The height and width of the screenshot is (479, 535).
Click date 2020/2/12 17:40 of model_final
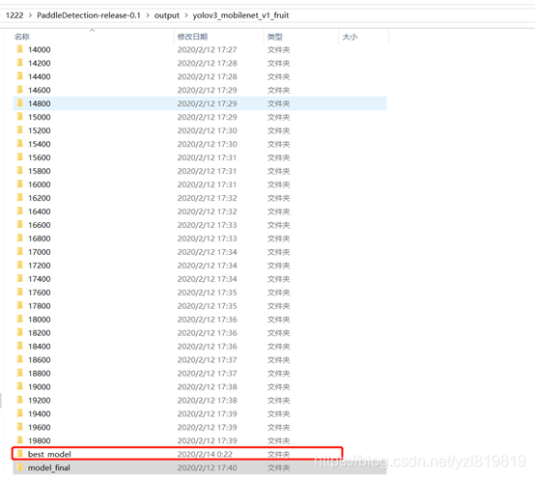tap(207, 467)
